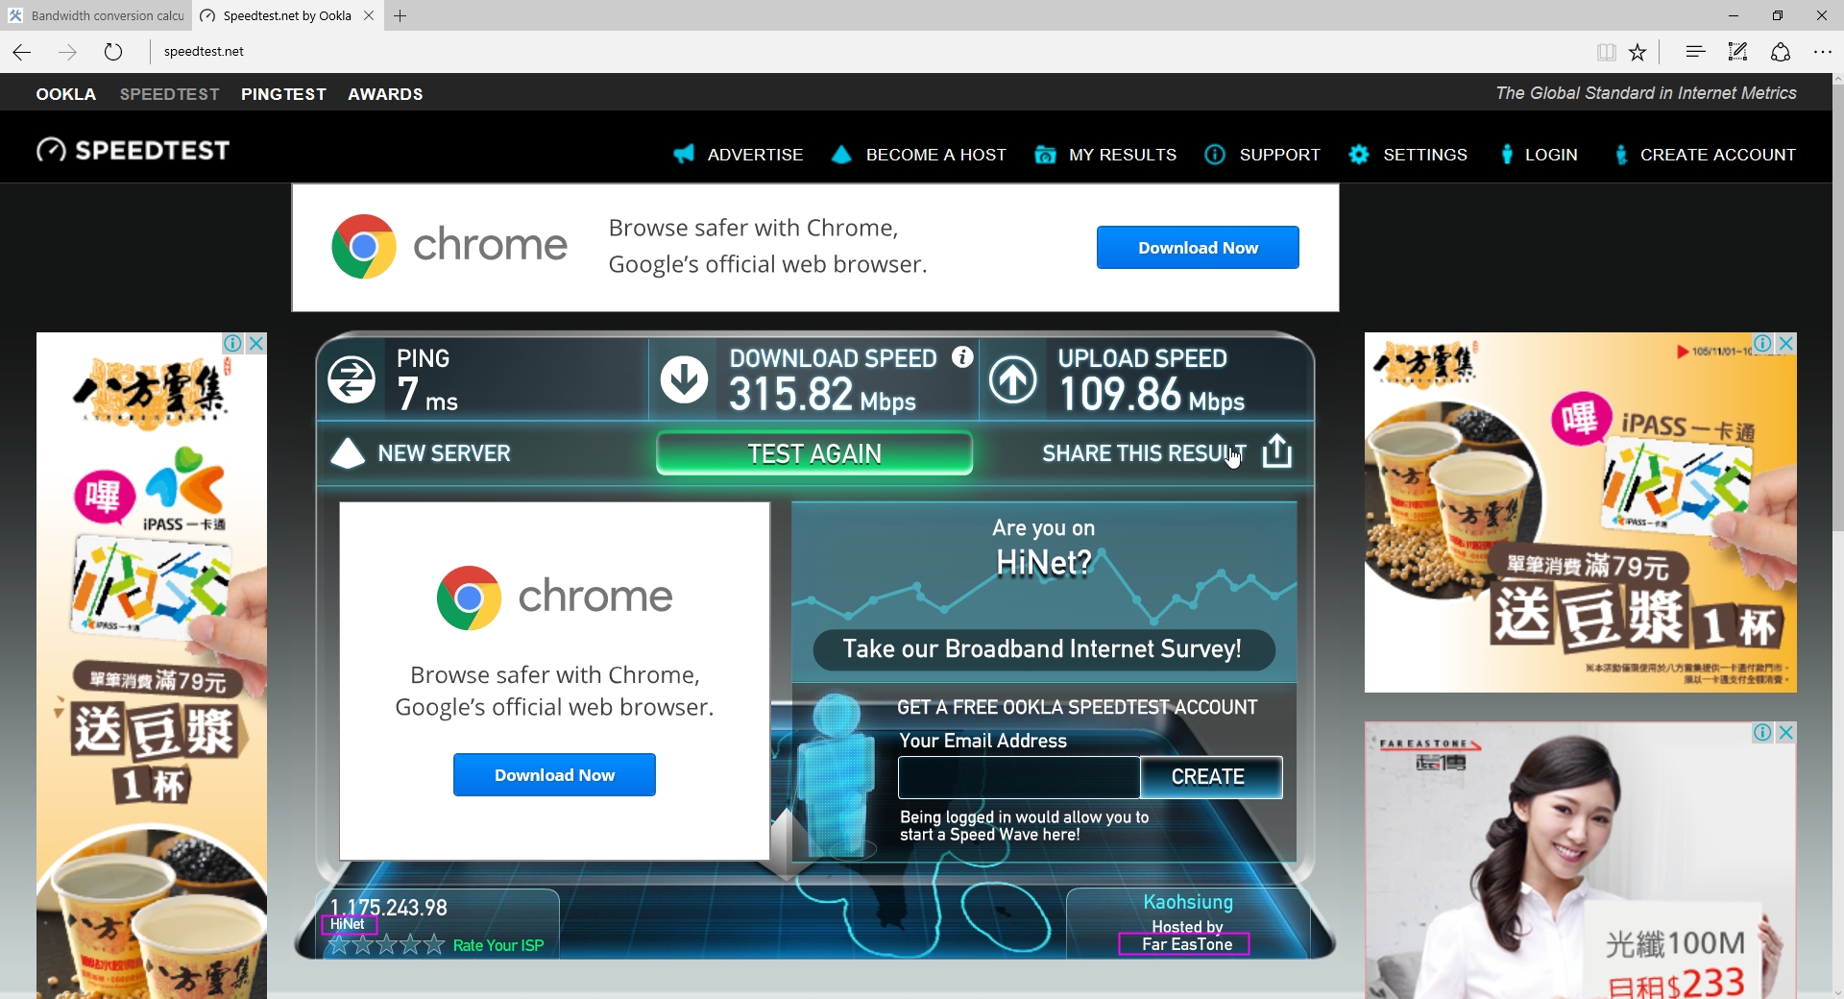Viewport: 1844px width, 999px height.
Task: Open reading view book icon
Action: click(1606, 52)
